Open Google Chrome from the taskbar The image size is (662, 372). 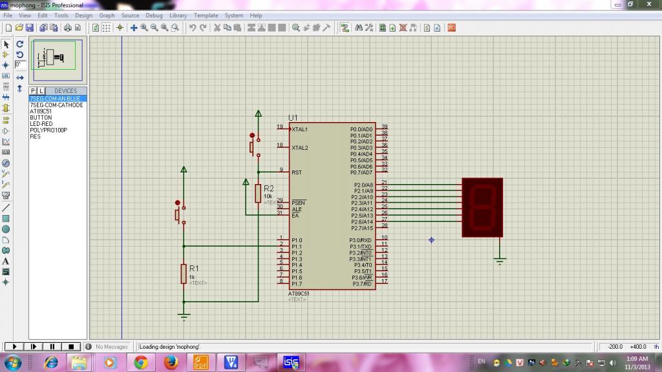point(141,362)
